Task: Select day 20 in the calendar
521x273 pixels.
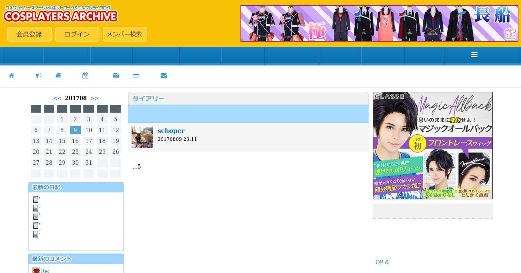Action: tap(36, 152)
